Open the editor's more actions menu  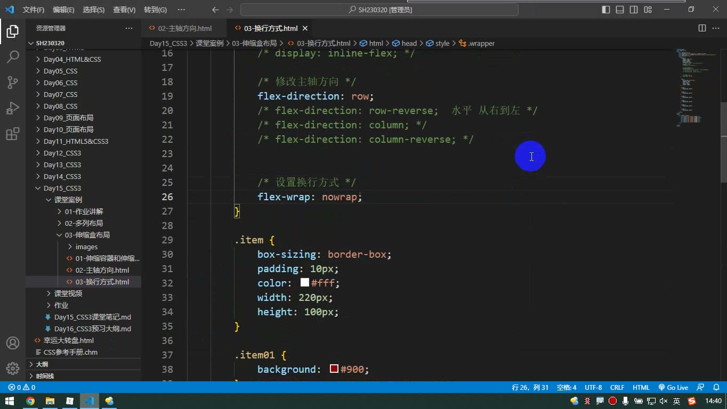(716, 28)
